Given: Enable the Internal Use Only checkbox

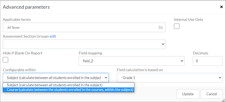Looking at the screenshot, I should [x=176, y=26].
